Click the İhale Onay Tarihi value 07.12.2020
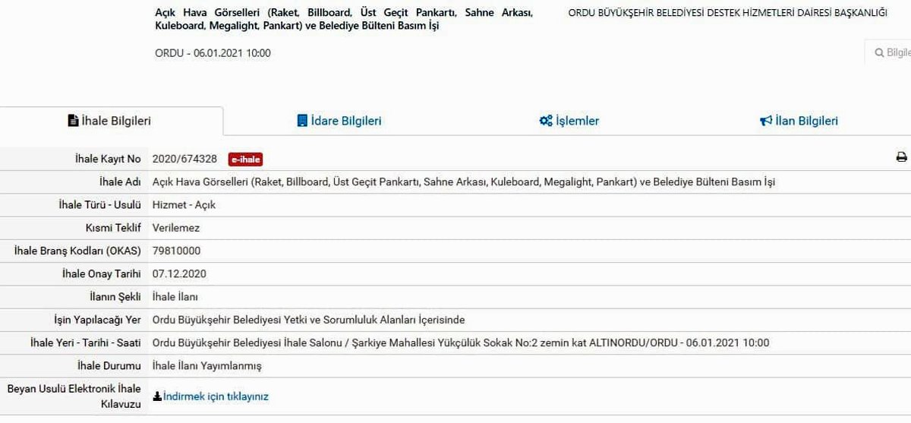Screen dimensions: 911x423 pyautogui.click(x=179, y=273)
